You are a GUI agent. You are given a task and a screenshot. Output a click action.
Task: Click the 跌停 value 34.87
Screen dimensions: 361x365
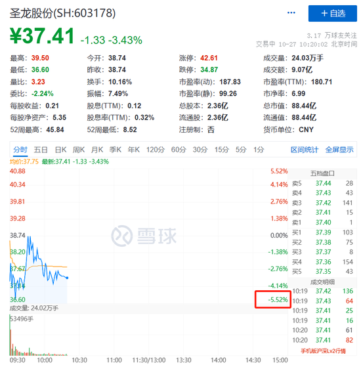pos(209,70)
